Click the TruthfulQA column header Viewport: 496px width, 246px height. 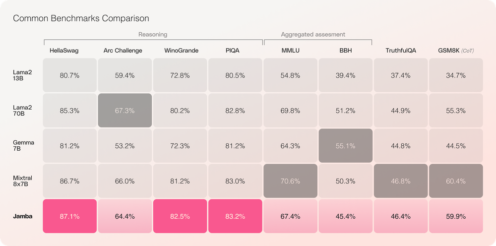pyautogui.click(x=400, y=50)
